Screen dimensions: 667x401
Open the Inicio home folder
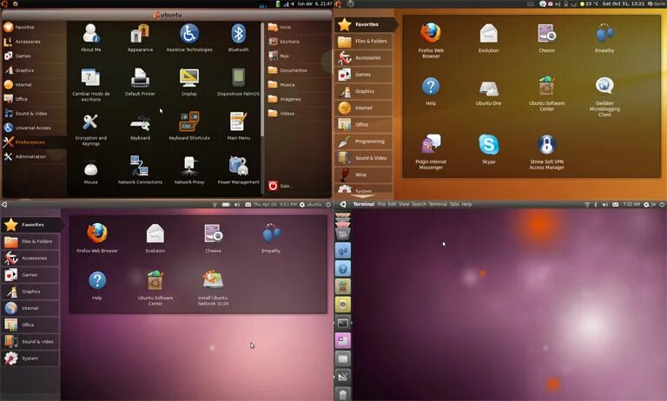[280, 27]
